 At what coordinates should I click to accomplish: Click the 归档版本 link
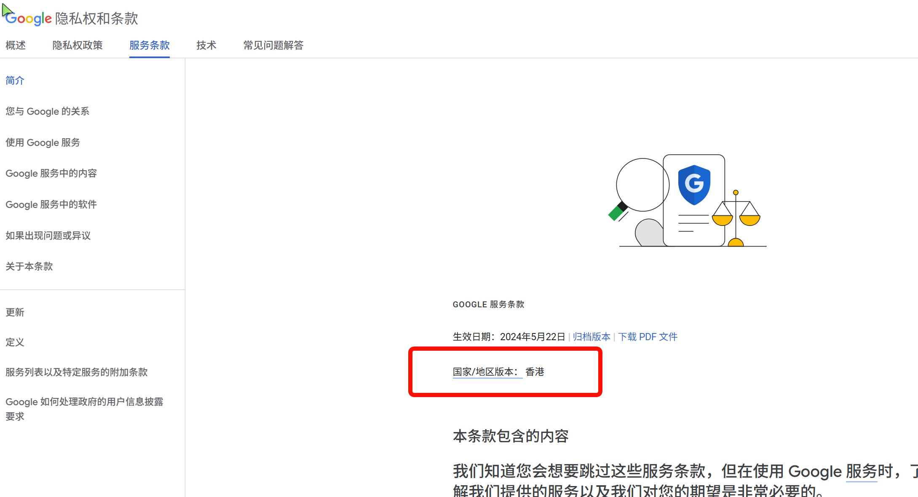[591, 337]
